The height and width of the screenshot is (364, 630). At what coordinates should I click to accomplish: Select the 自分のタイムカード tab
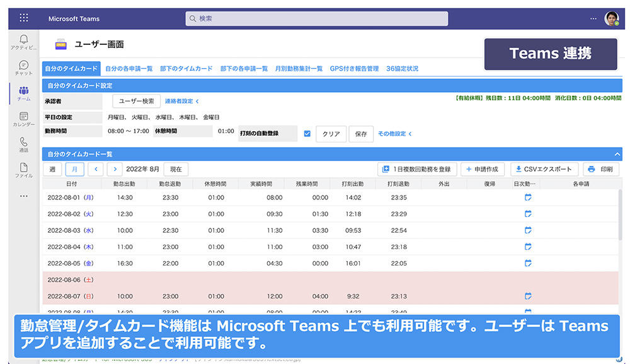71,69
